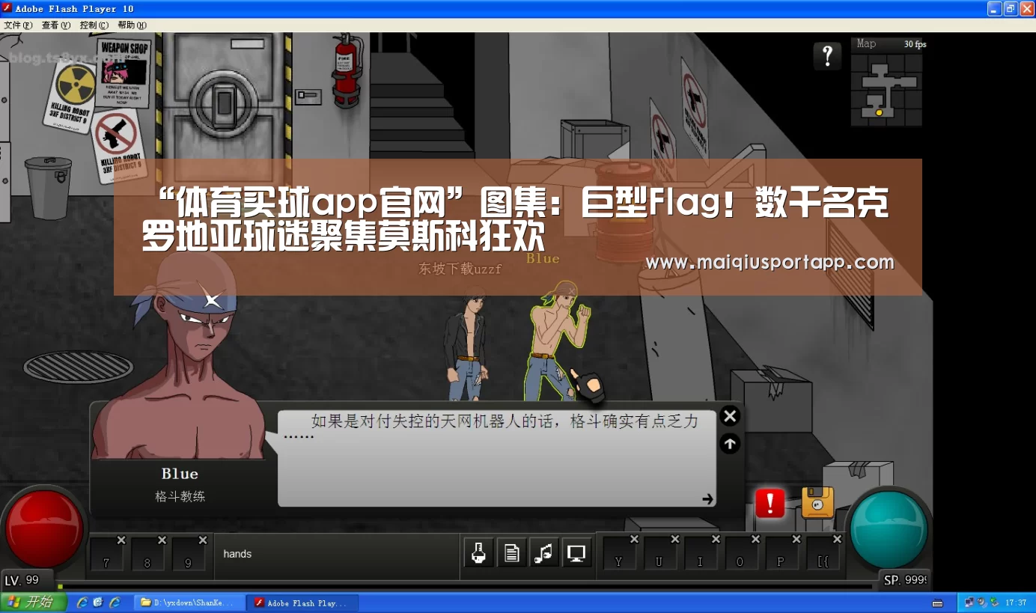
Task: Click the red fire extinguisher
Action: [348, 70]
